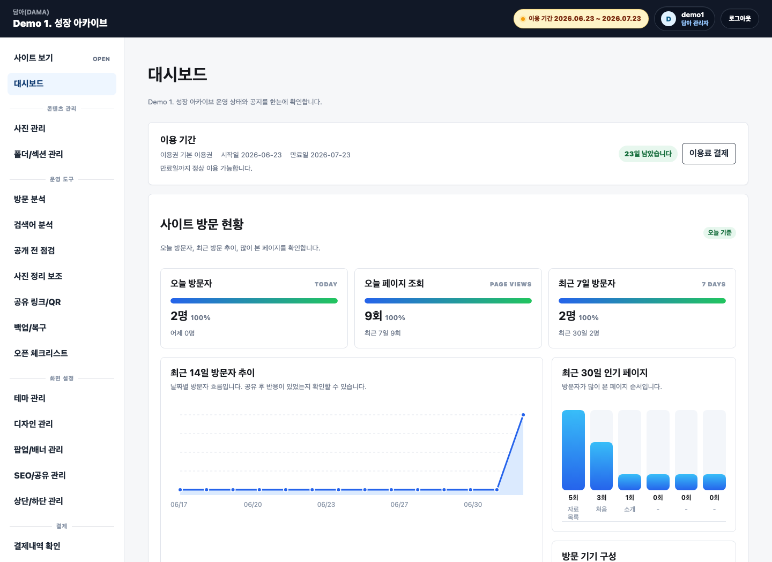Open 오픈 체크리스트 menu item
The image size is (772, 562).
[62, 353]
